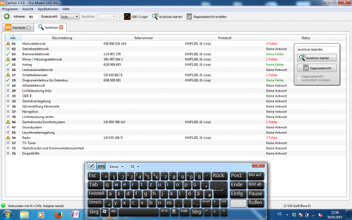
Task: Click warning icon for 46 Zentralmodul Komfortsystem
Action: click(x=8, y=122)
